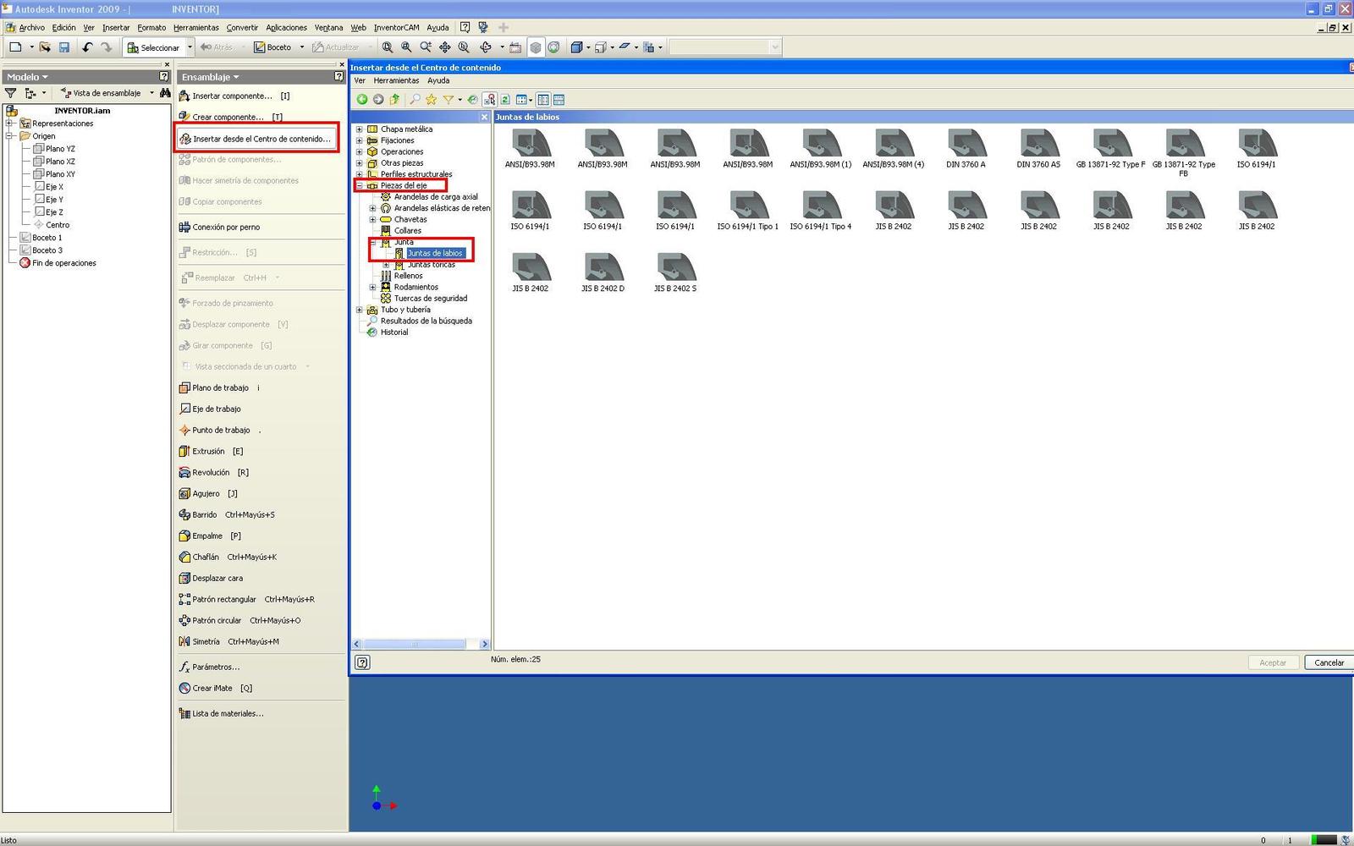The image size is (1354, 846).
Task: Select the Pan tool in the toolbar
Action: [x=444, y=47]
